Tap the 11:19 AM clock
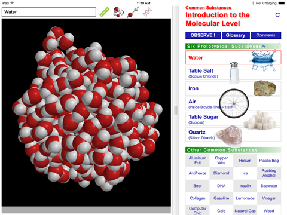Viewport: 287px width, 215px height. (143, 3)
